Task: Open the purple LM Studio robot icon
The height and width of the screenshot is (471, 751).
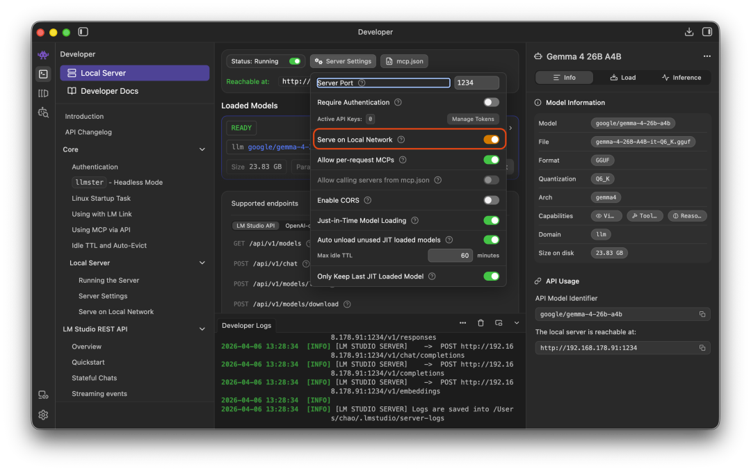Action: tap(43, 55)
